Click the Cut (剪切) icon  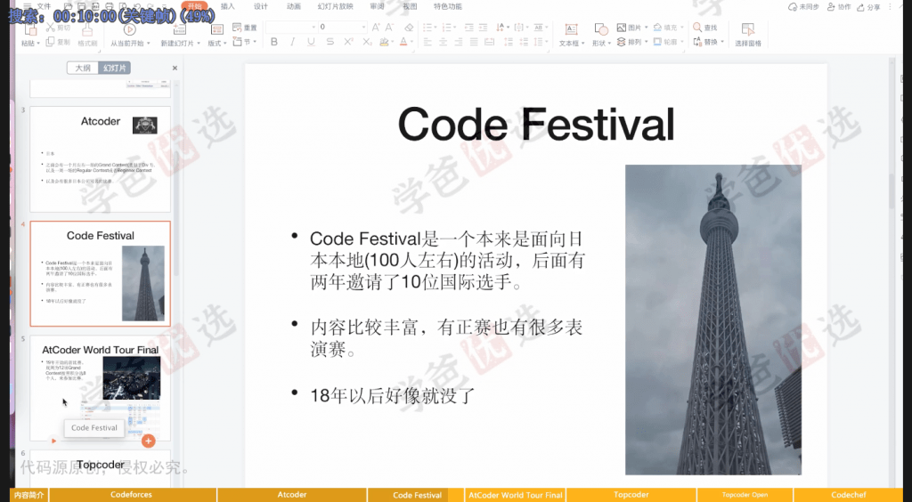pos(51,28)
